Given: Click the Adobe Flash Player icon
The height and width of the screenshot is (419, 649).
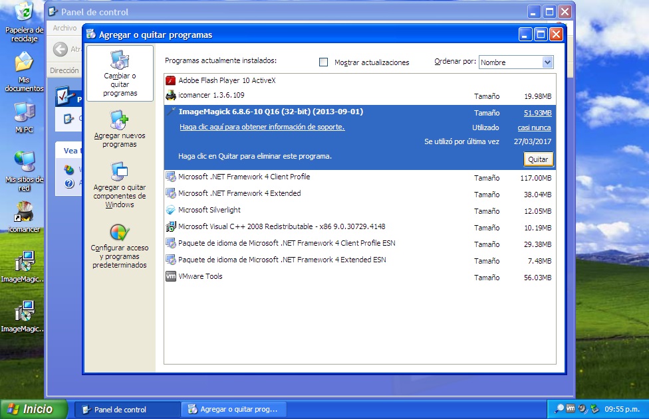Looking at the screenshot, I should tap(170, 80).
